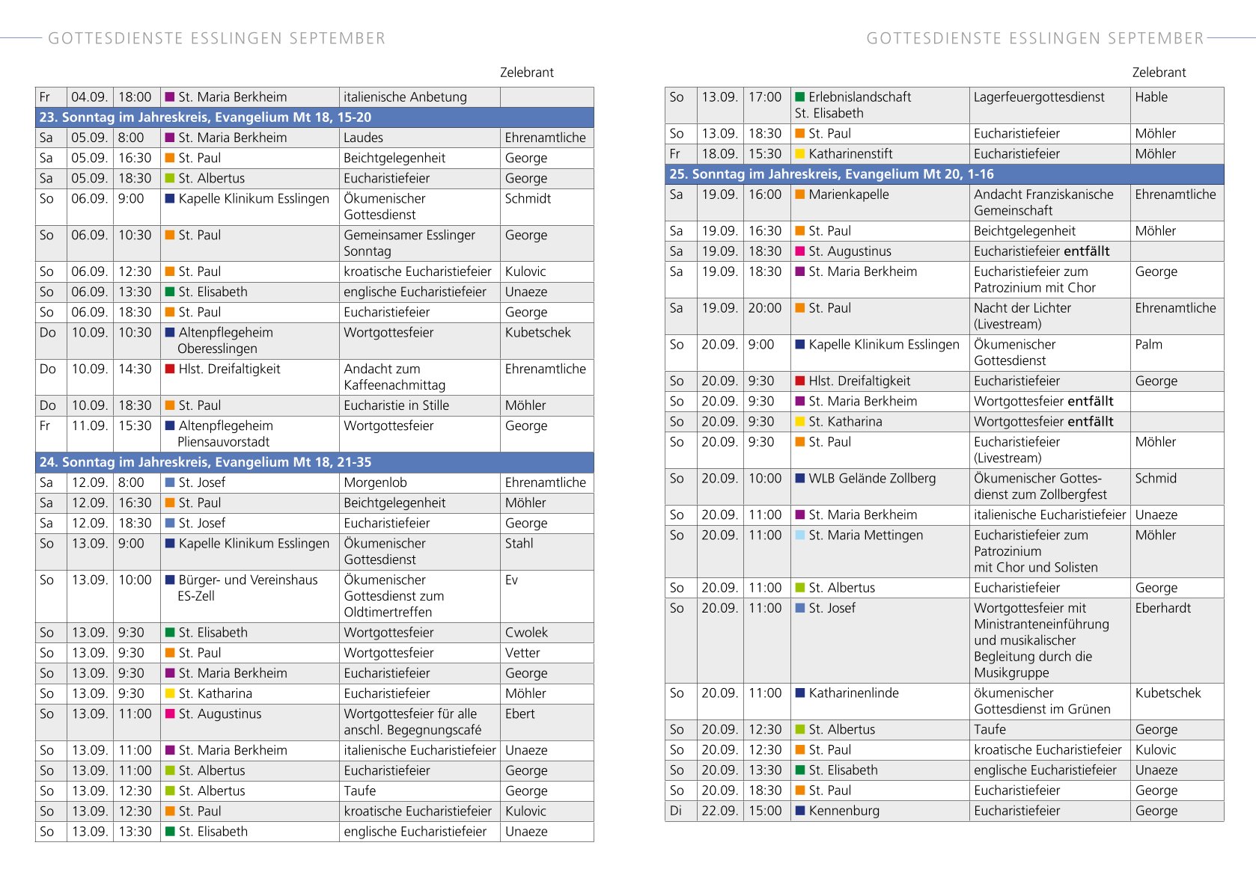
Task: Click green square next to Erlebnislandschaft
Action: pos(800,97)
